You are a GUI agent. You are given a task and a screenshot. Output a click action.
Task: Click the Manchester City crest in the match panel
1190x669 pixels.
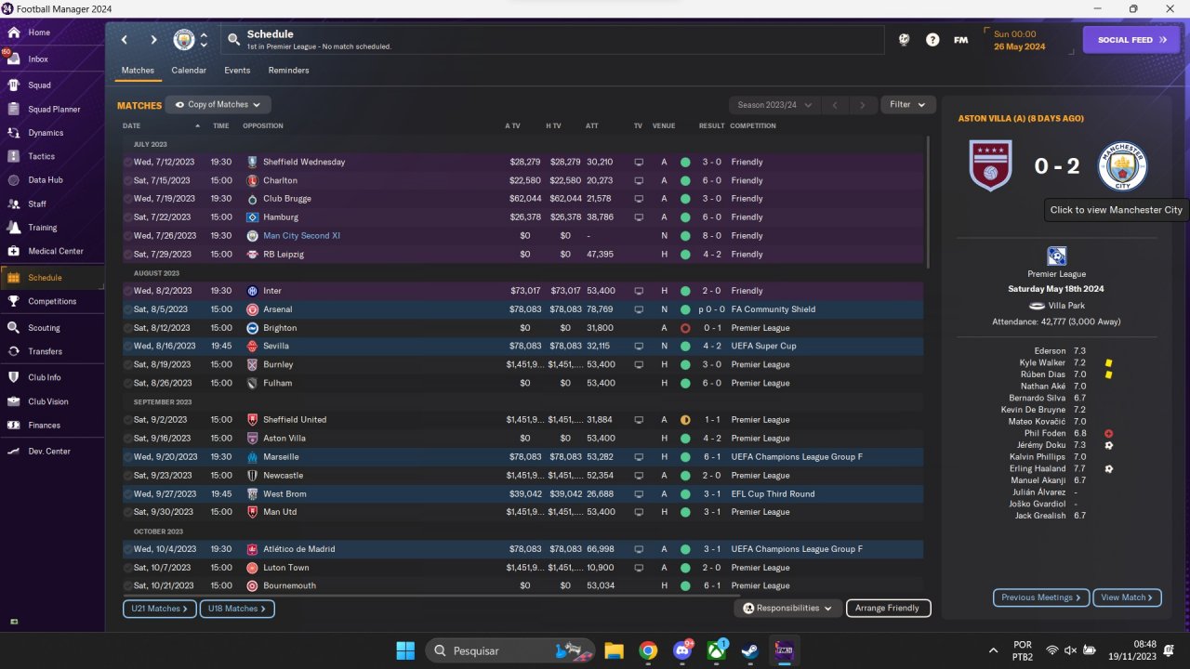pyautogui.click(x=1122, y=166)
